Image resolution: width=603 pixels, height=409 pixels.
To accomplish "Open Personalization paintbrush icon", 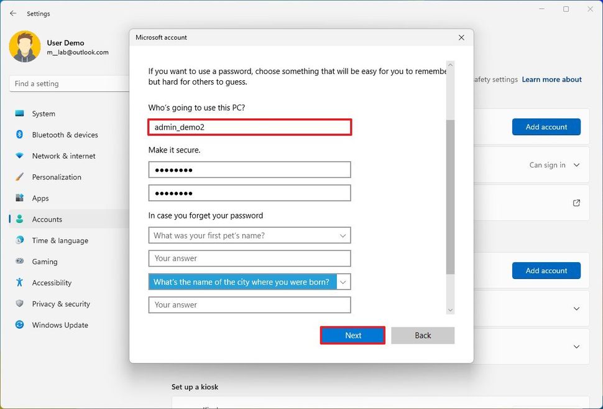I will click(20, 177).
